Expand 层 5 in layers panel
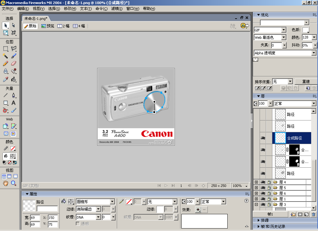 256,188
